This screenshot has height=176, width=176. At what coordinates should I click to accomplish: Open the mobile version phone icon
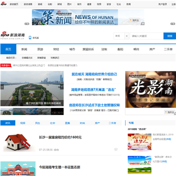pos(30,38)
